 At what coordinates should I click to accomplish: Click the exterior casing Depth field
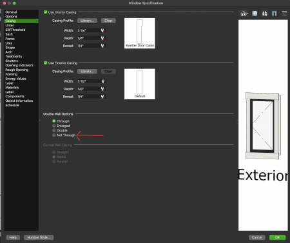coord(89,89)
